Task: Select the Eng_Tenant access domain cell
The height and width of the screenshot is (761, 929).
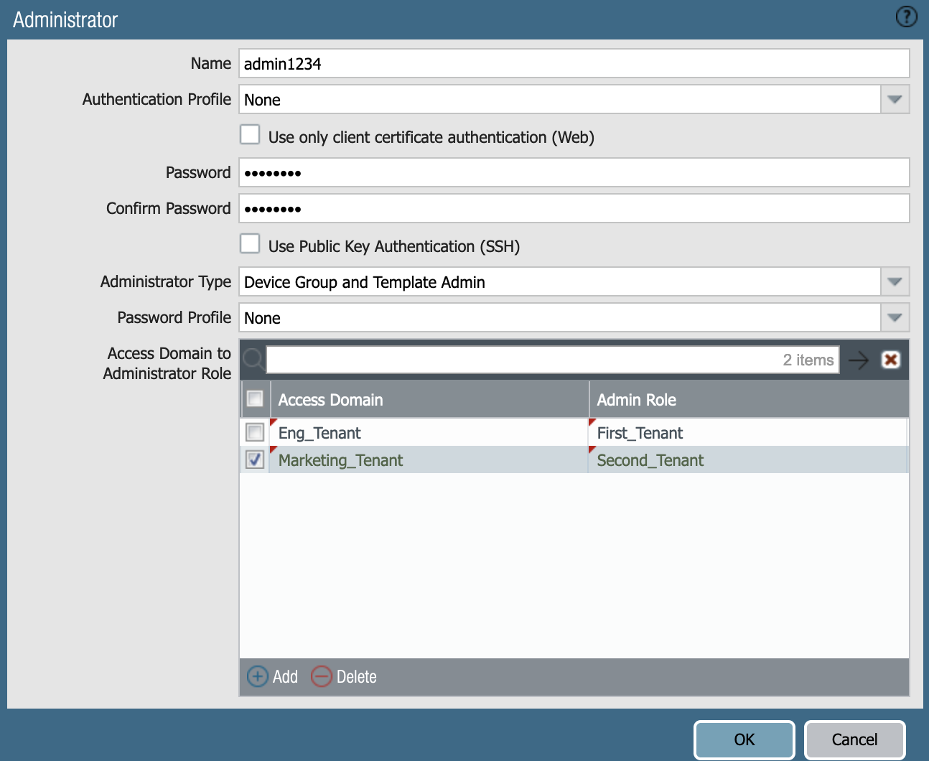Action: [x=429, y=433]
